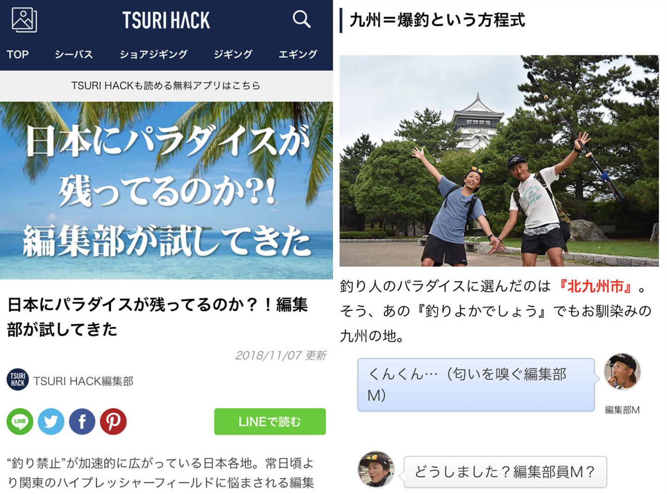Image resolution: width=667 pixels, height=494 pixels.
Task: Select the TOP navigation tab
Action: click(x=18, y=54)
